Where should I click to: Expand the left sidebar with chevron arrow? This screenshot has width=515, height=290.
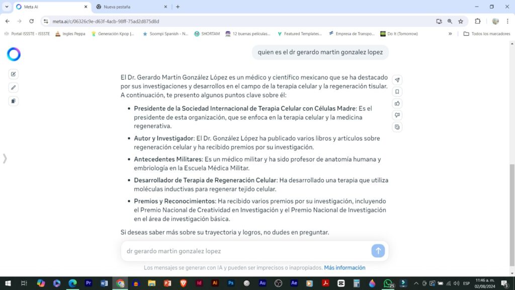tap(5, 159)
